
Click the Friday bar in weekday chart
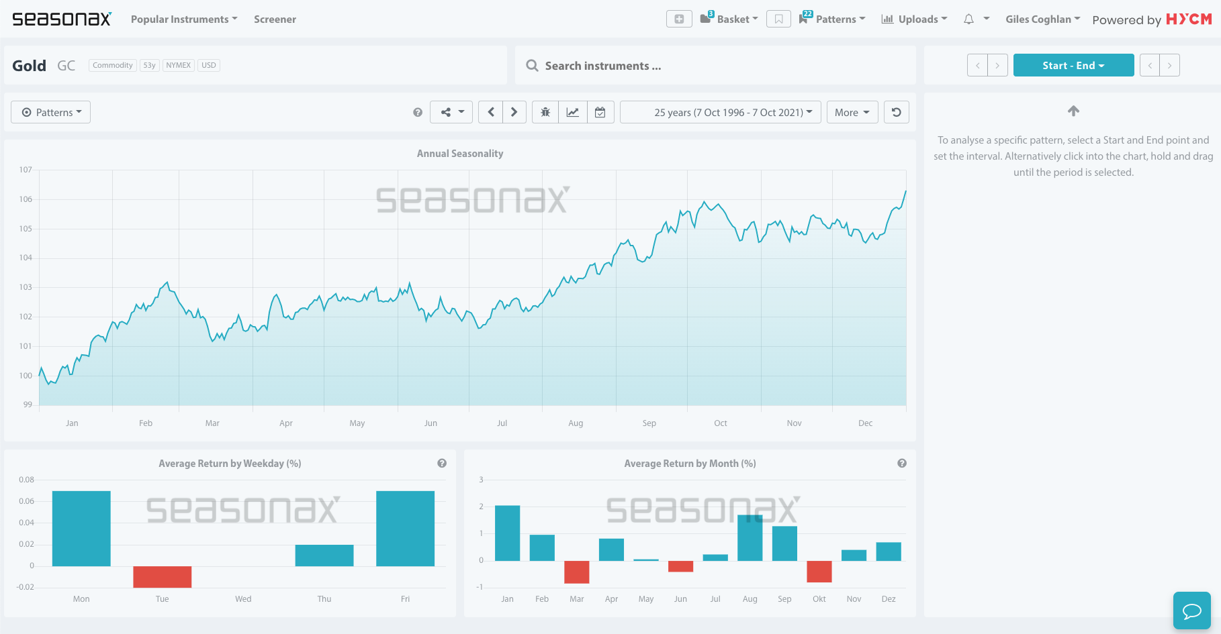(406, 529)
